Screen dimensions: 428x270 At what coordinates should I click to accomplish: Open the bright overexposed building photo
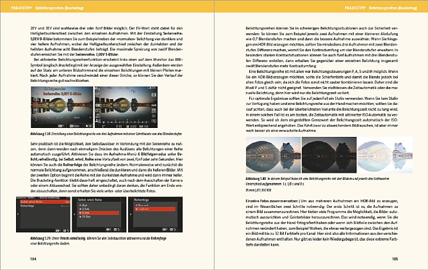[x=385, y=155]
